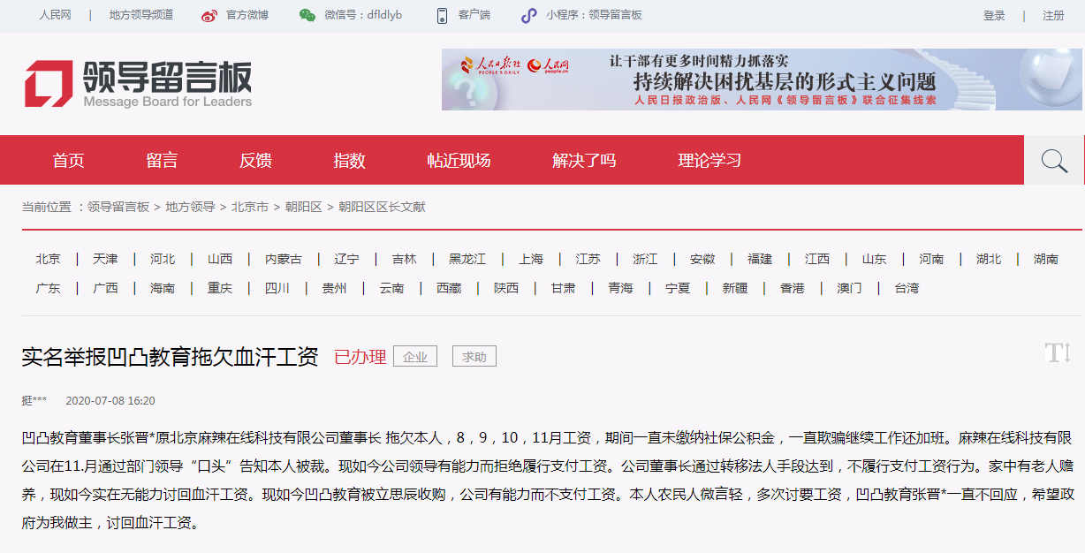
Task: Click the search magnifier icon
Action: tap(1052, 160)
